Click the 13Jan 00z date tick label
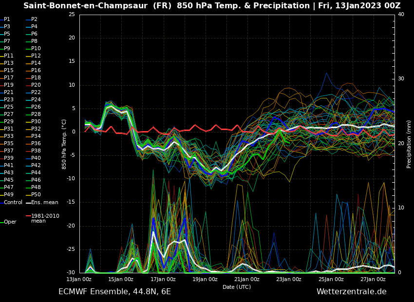The image size is (414, 302). pyautogui.click(x=79, y=279)
